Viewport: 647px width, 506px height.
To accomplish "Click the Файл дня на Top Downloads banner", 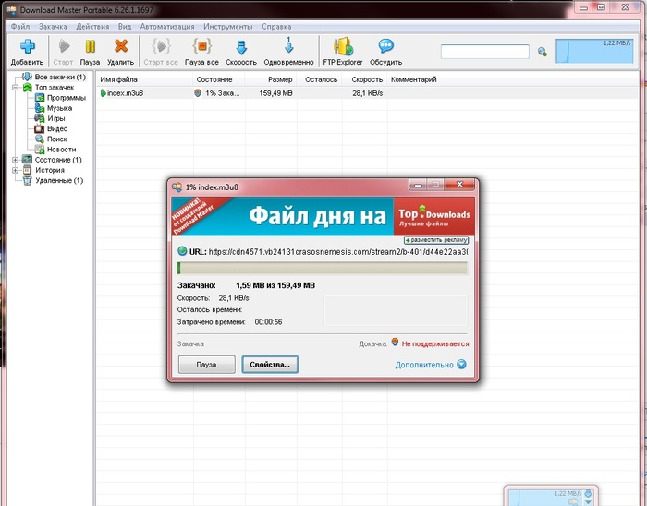I will [323, 216].
